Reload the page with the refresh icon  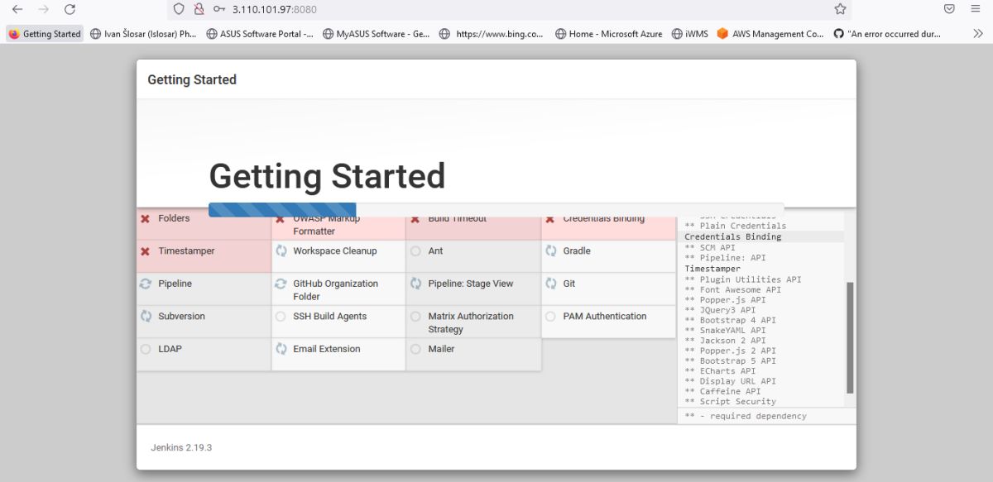(70, 9)
